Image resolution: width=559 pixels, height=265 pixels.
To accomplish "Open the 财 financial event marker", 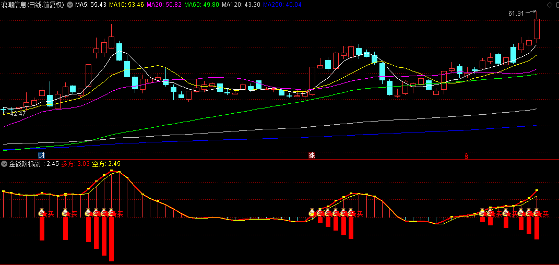I will (x=41, y=155).
